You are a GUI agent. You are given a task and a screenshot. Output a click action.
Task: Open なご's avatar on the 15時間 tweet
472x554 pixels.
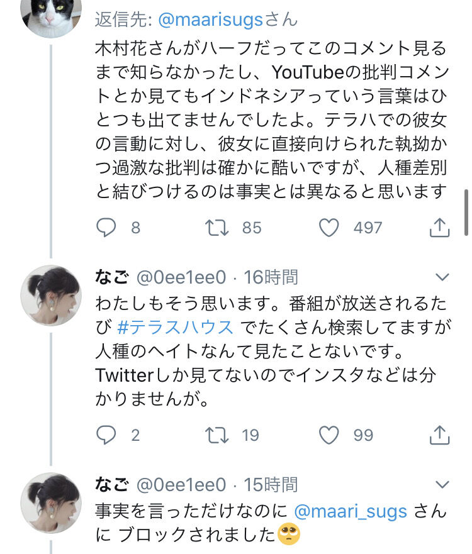[x=51, y=503]
